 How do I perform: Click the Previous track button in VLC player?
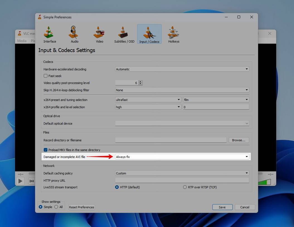tap(32, 181)
